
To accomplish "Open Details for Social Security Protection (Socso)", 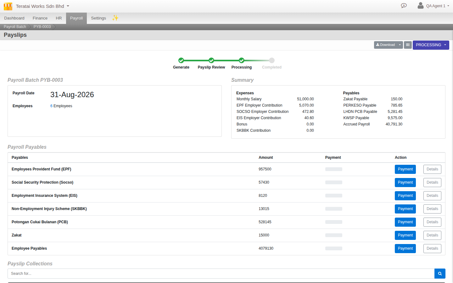I will coord(432,182).
